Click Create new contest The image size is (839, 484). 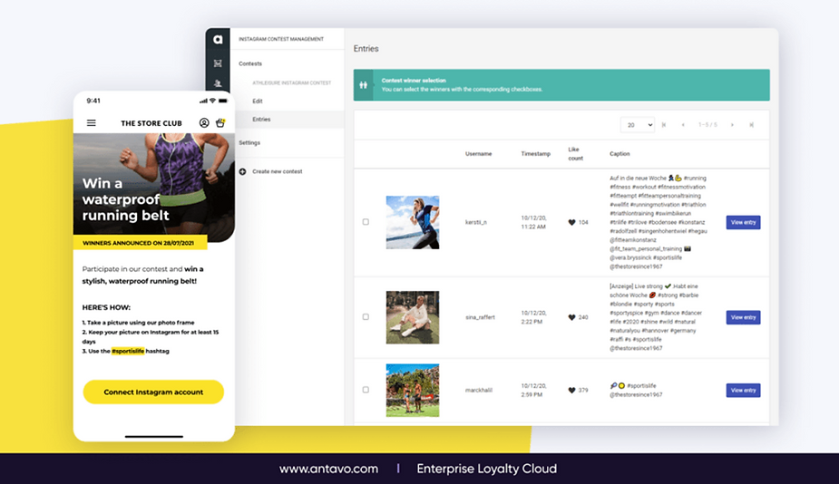(278, 171)
